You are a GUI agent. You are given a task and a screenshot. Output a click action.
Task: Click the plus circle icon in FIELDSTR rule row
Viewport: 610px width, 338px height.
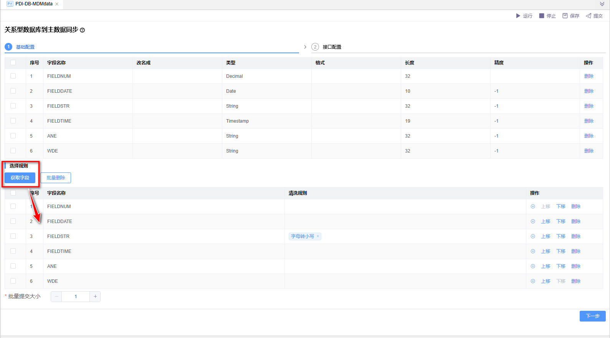click(x=533, y=236)
